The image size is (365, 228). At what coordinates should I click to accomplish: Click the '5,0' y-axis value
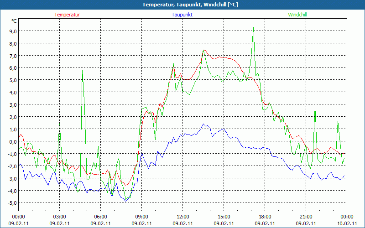(x=12, y=80)
